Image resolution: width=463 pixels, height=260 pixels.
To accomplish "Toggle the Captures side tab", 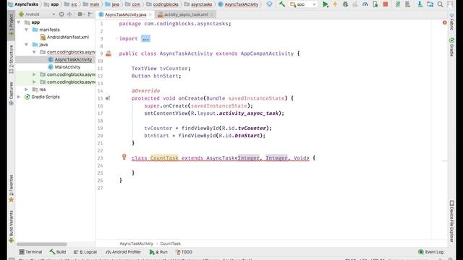I will 12,93.
